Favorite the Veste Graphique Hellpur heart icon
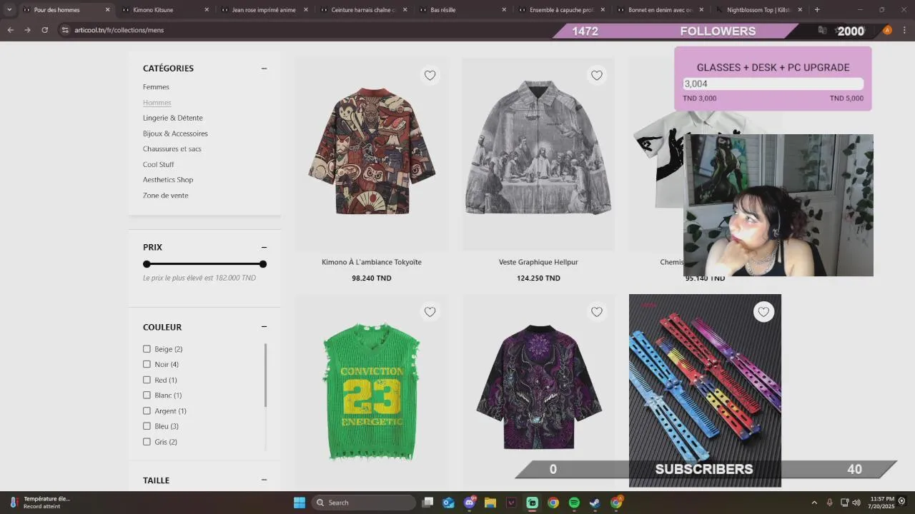Viewport: 915px width, 514px height. [x=597, y=76]
